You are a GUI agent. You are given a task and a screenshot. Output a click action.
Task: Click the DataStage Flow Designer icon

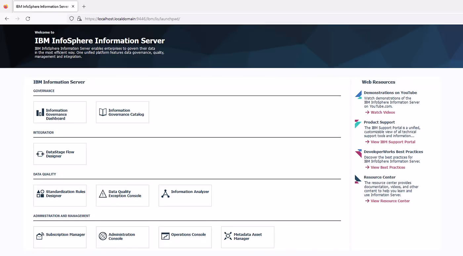pyautogui.click(x=40, y=154)
